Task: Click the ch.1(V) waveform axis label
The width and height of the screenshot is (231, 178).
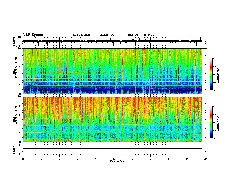Action: (14, 41)
